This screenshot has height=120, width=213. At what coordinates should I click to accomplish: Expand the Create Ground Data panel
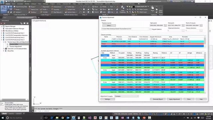tap(20, 15)
